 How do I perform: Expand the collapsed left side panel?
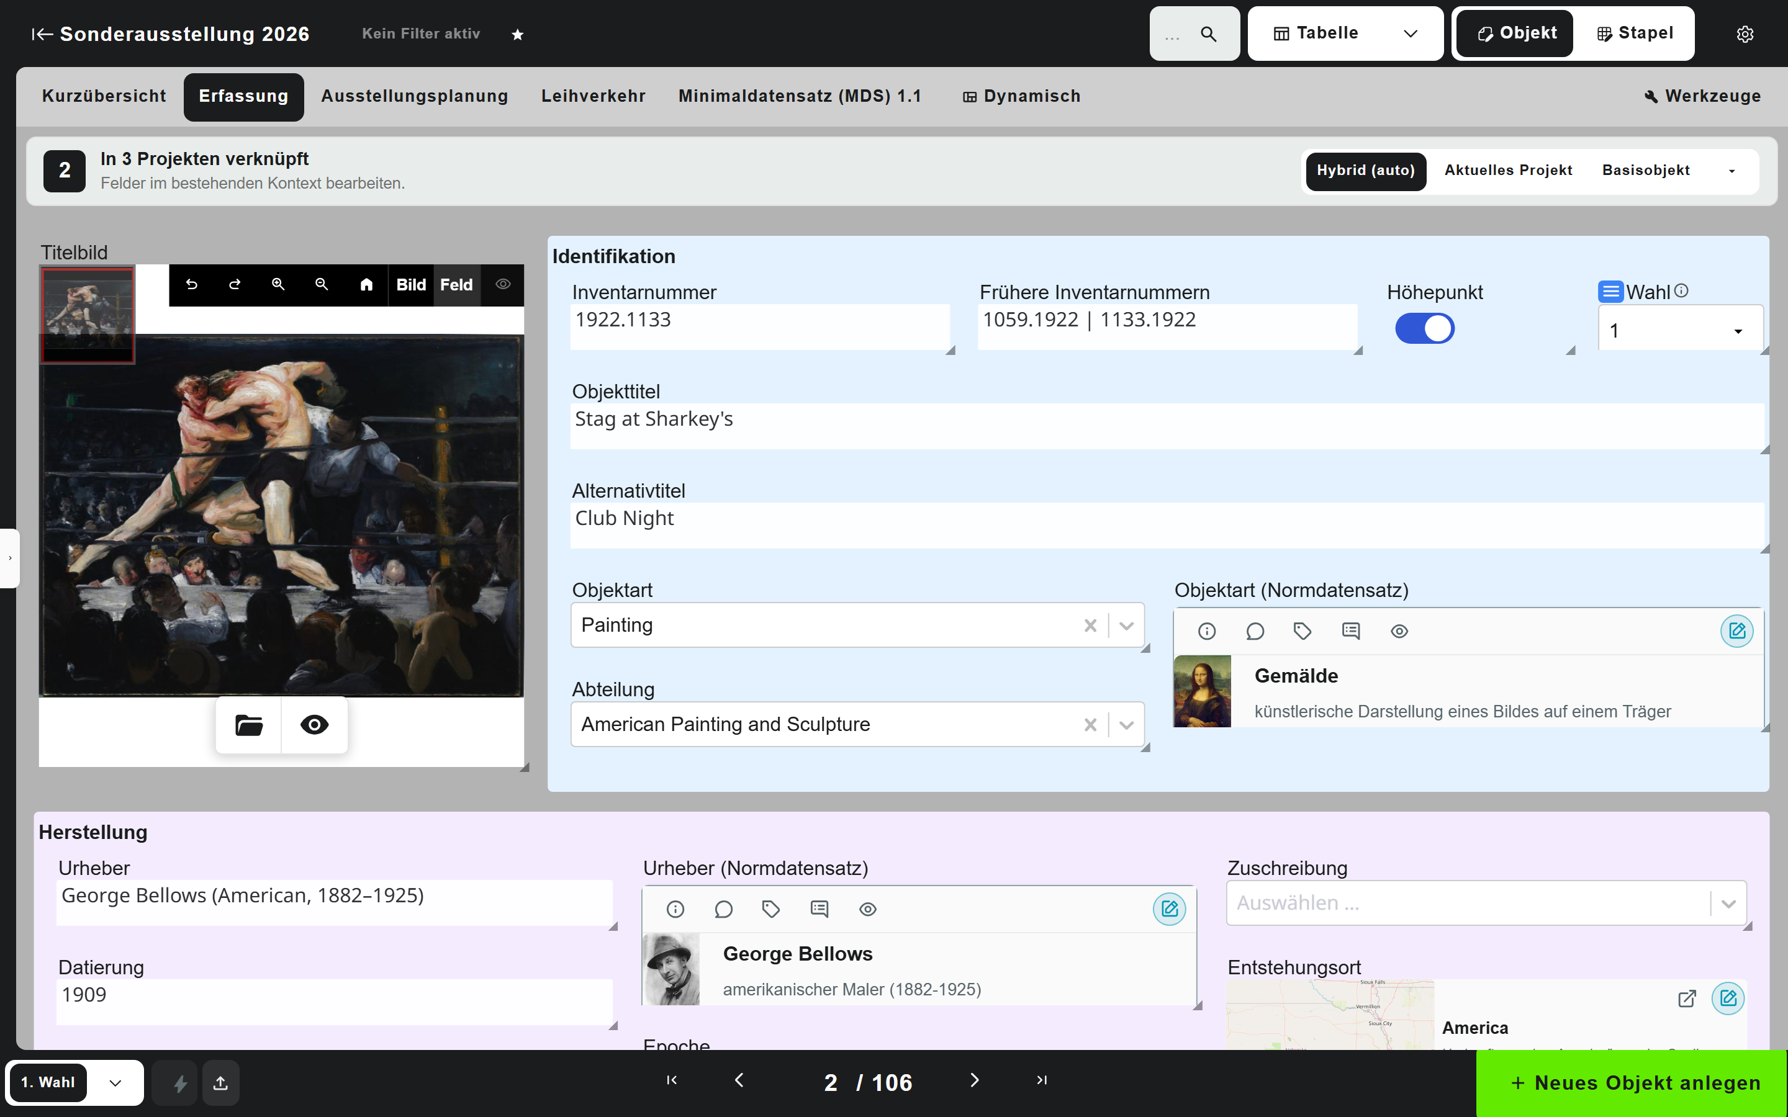pyautogui.click(x=9, y=558)
